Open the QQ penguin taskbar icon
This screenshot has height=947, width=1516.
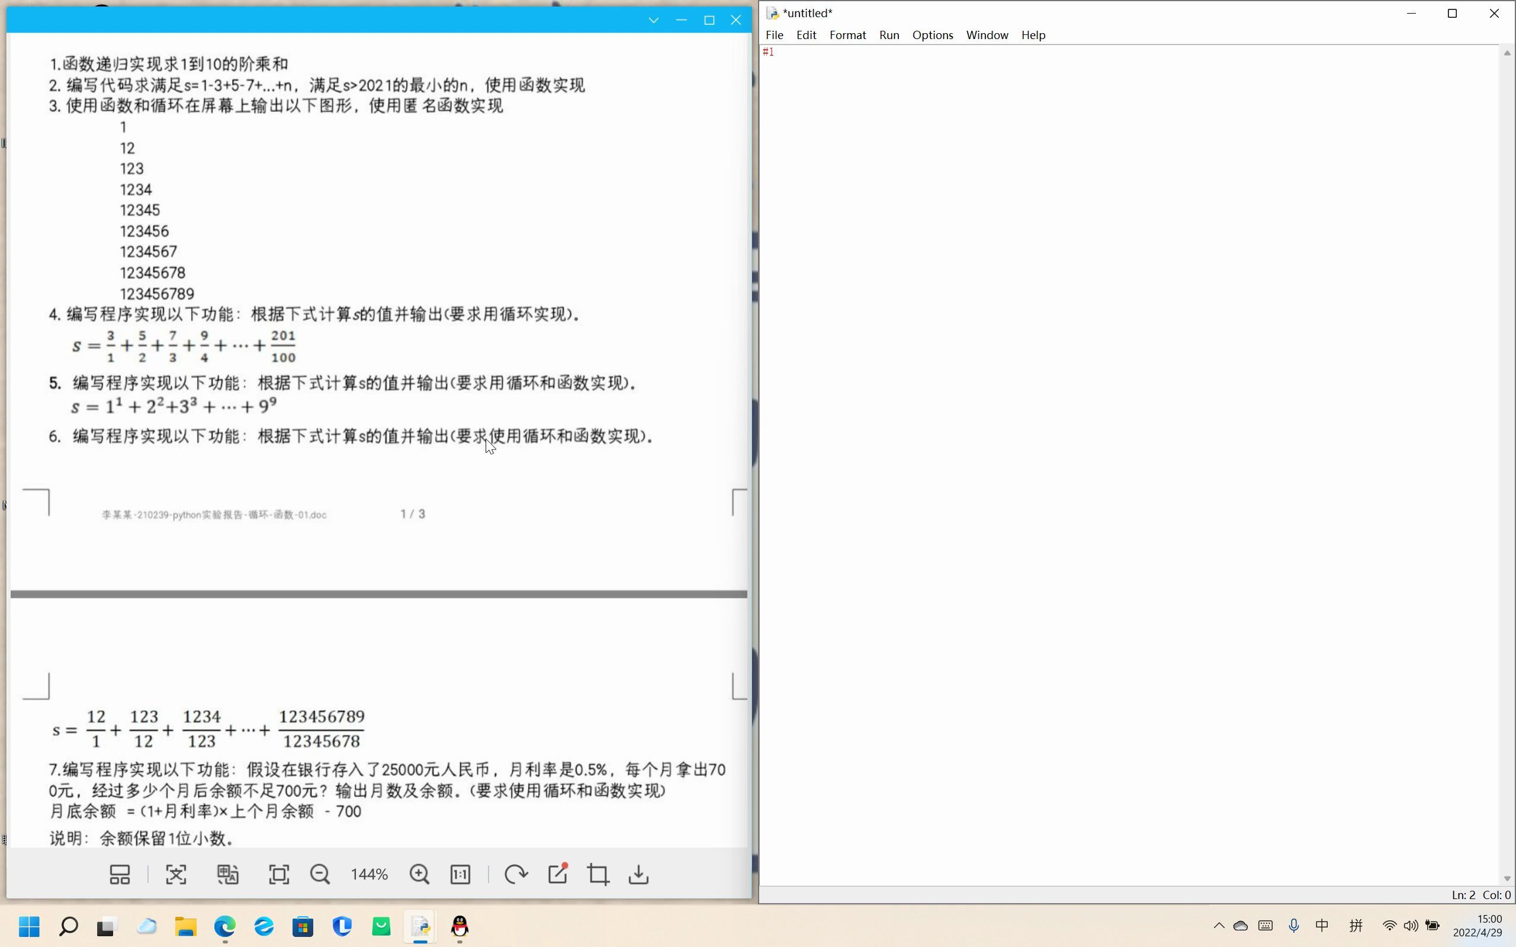[460, 926]
